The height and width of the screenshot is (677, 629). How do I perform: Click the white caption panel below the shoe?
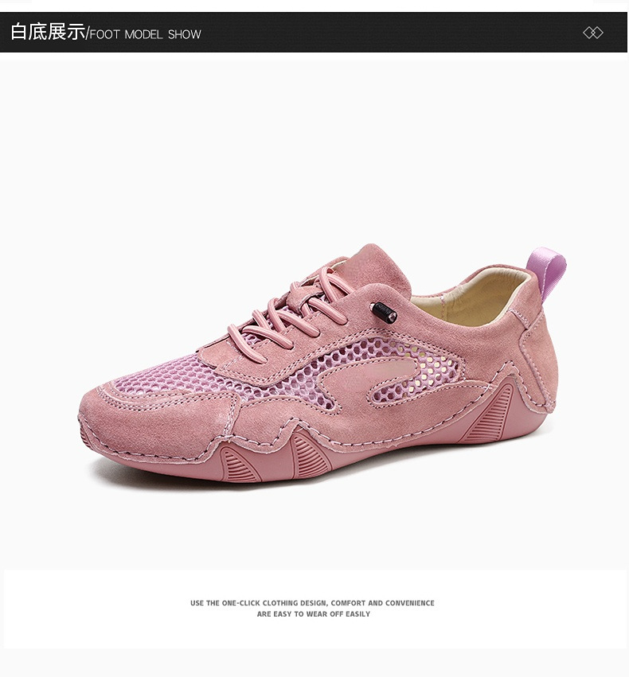pyautogui.click(x=314, y=609)
